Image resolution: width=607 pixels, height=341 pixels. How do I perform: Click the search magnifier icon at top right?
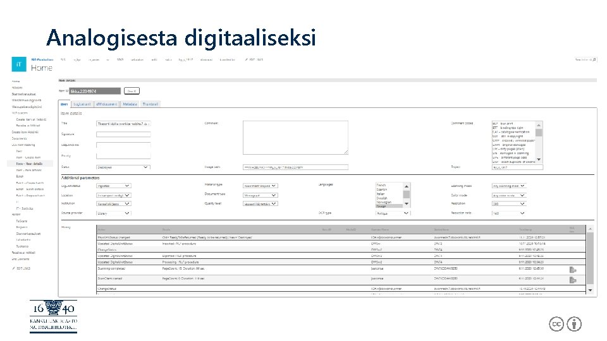pos(594,59)
